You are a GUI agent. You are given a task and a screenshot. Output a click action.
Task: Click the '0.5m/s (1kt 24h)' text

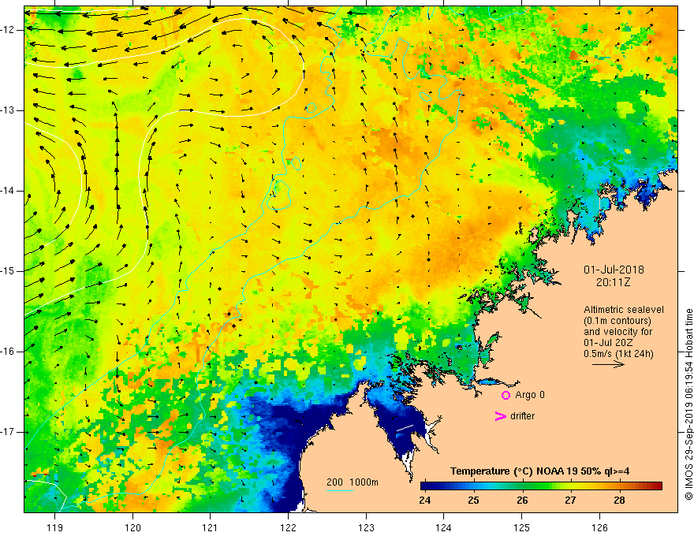[618, 354]
